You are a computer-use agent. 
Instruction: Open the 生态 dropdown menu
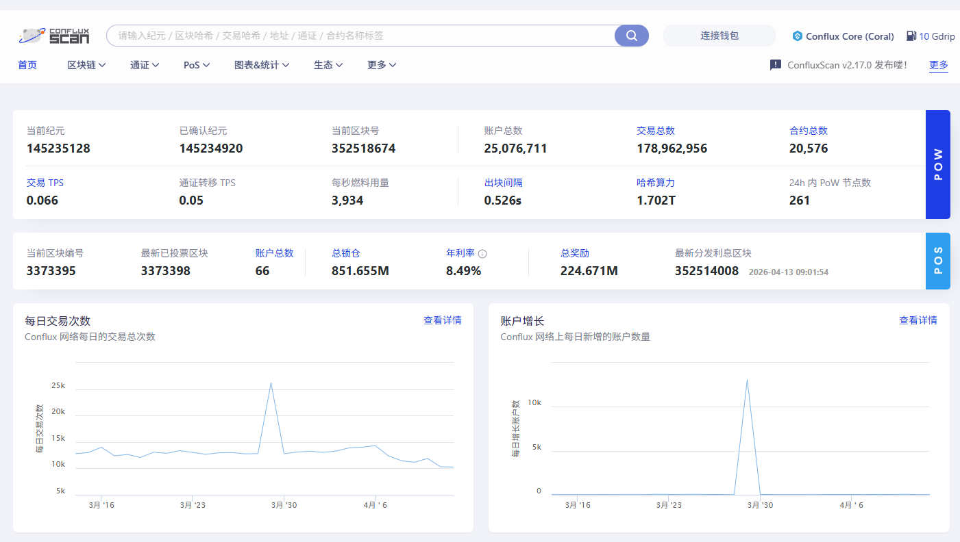(328, 65)
